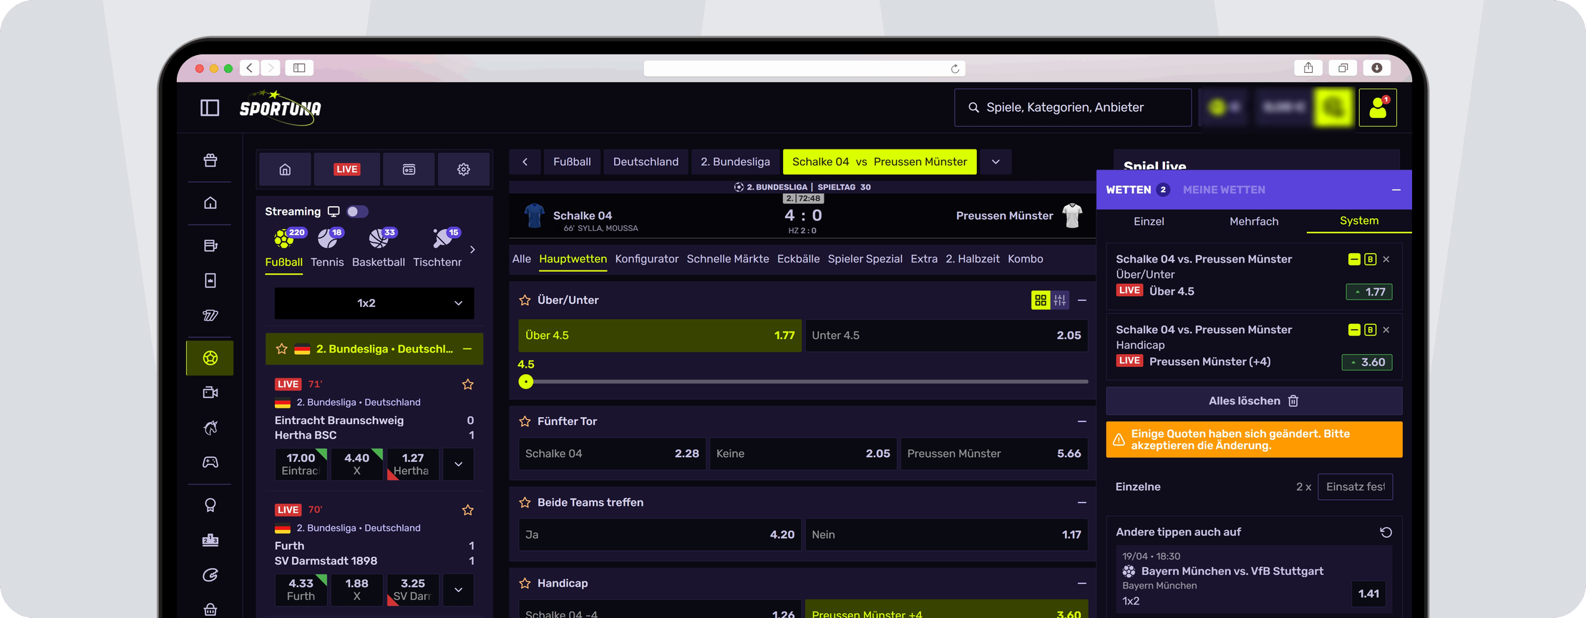Image resolution: width=1586 pixels, height=618 pixels.
Task: Bet on Schalke 04 fifth goal 2.28
Action: pyautogui.click(x=612, y=454)
